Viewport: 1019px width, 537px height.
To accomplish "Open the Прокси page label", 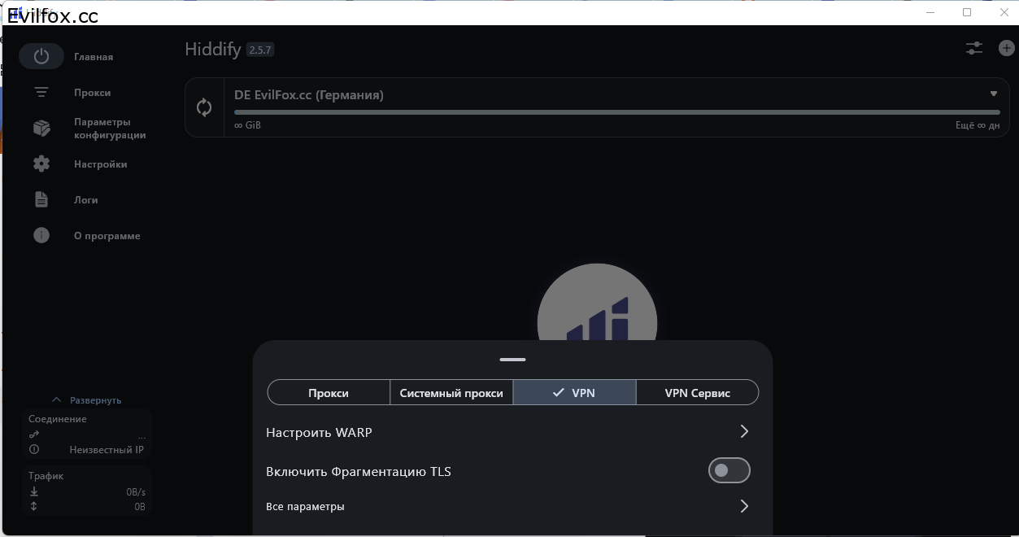I will tap(92, 93).
